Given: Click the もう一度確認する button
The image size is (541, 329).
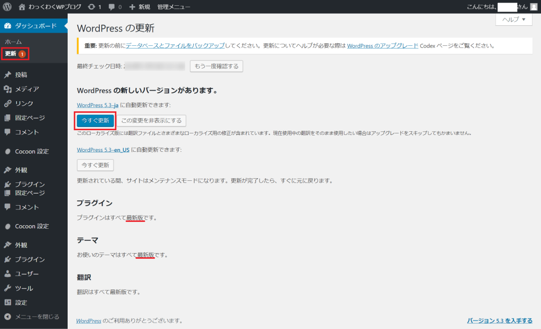Looking at the screenshot, I should pyautogui.click(x=216, y=66).
